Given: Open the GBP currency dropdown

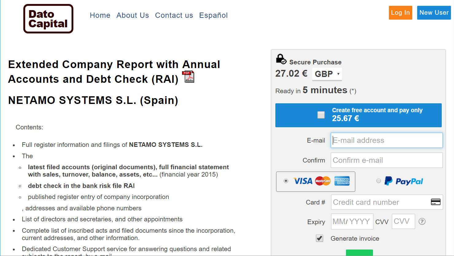Looking at the screenshot, I should [x=327, y=74].
